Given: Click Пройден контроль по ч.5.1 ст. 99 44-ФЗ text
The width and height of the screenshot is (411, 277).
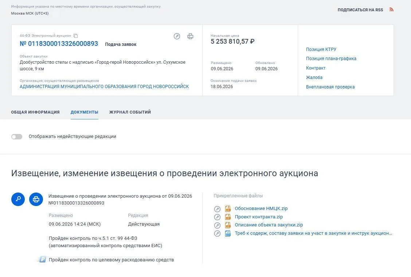Looking at the screenshot, I should [x=93, y=238].
